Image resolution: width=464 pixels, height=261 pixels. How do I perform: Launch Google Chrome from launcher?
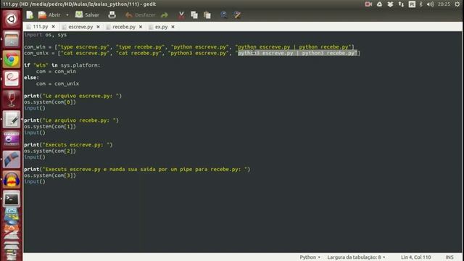tap(12, 59)
